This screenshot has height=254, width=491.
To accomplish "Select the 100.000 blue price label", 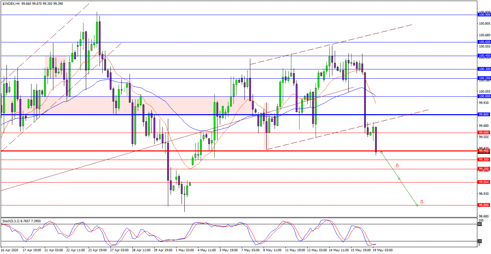I will pyautogui.click(x=485, y=96).
